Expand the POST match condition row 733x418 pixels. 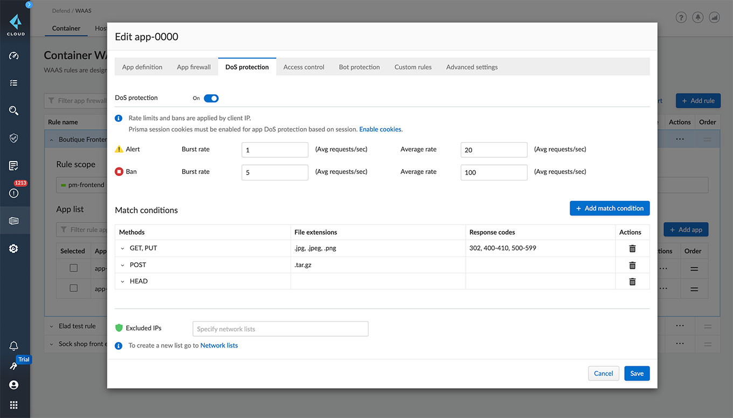tap(122, 265)
